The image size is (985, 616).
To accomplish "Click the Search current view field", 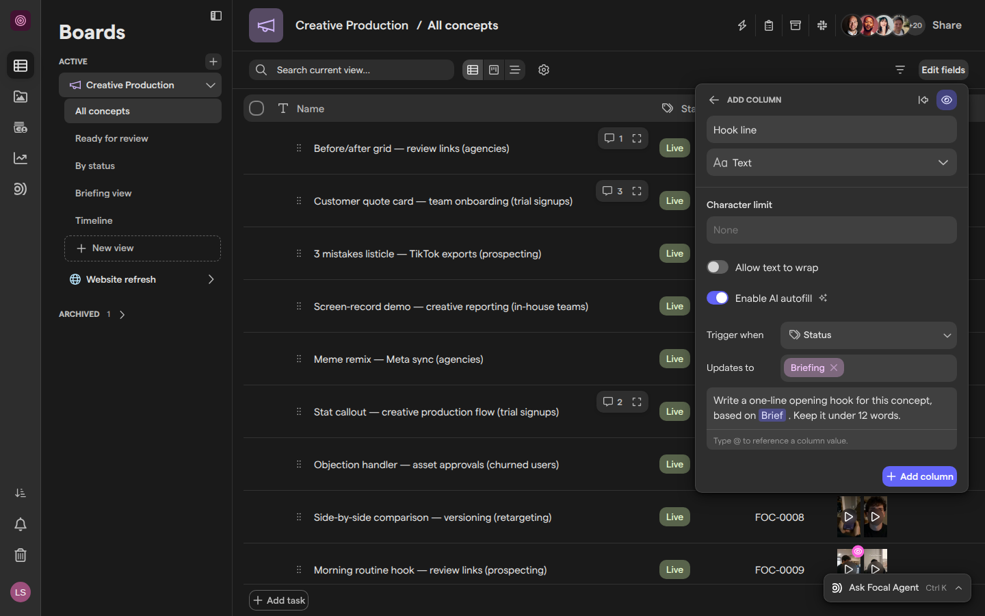I will [x=352, y=70].
